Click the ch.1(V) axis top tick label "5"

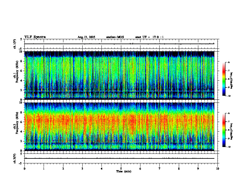pyautogui.click(x=21, y=39)
